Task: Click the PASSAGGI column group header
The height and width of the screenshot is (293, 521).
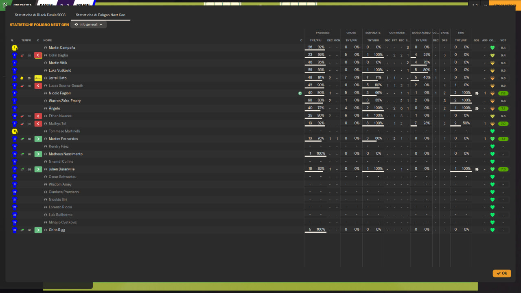Action: coord(323,33)
